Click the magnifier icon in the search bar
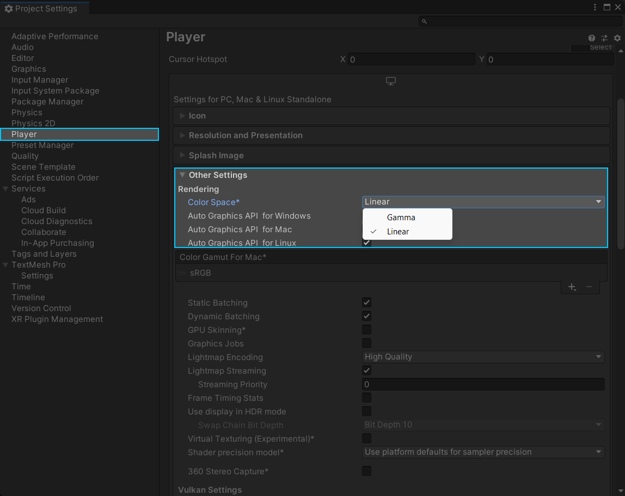This screenshot has width=625, height=496. (424, 21)
